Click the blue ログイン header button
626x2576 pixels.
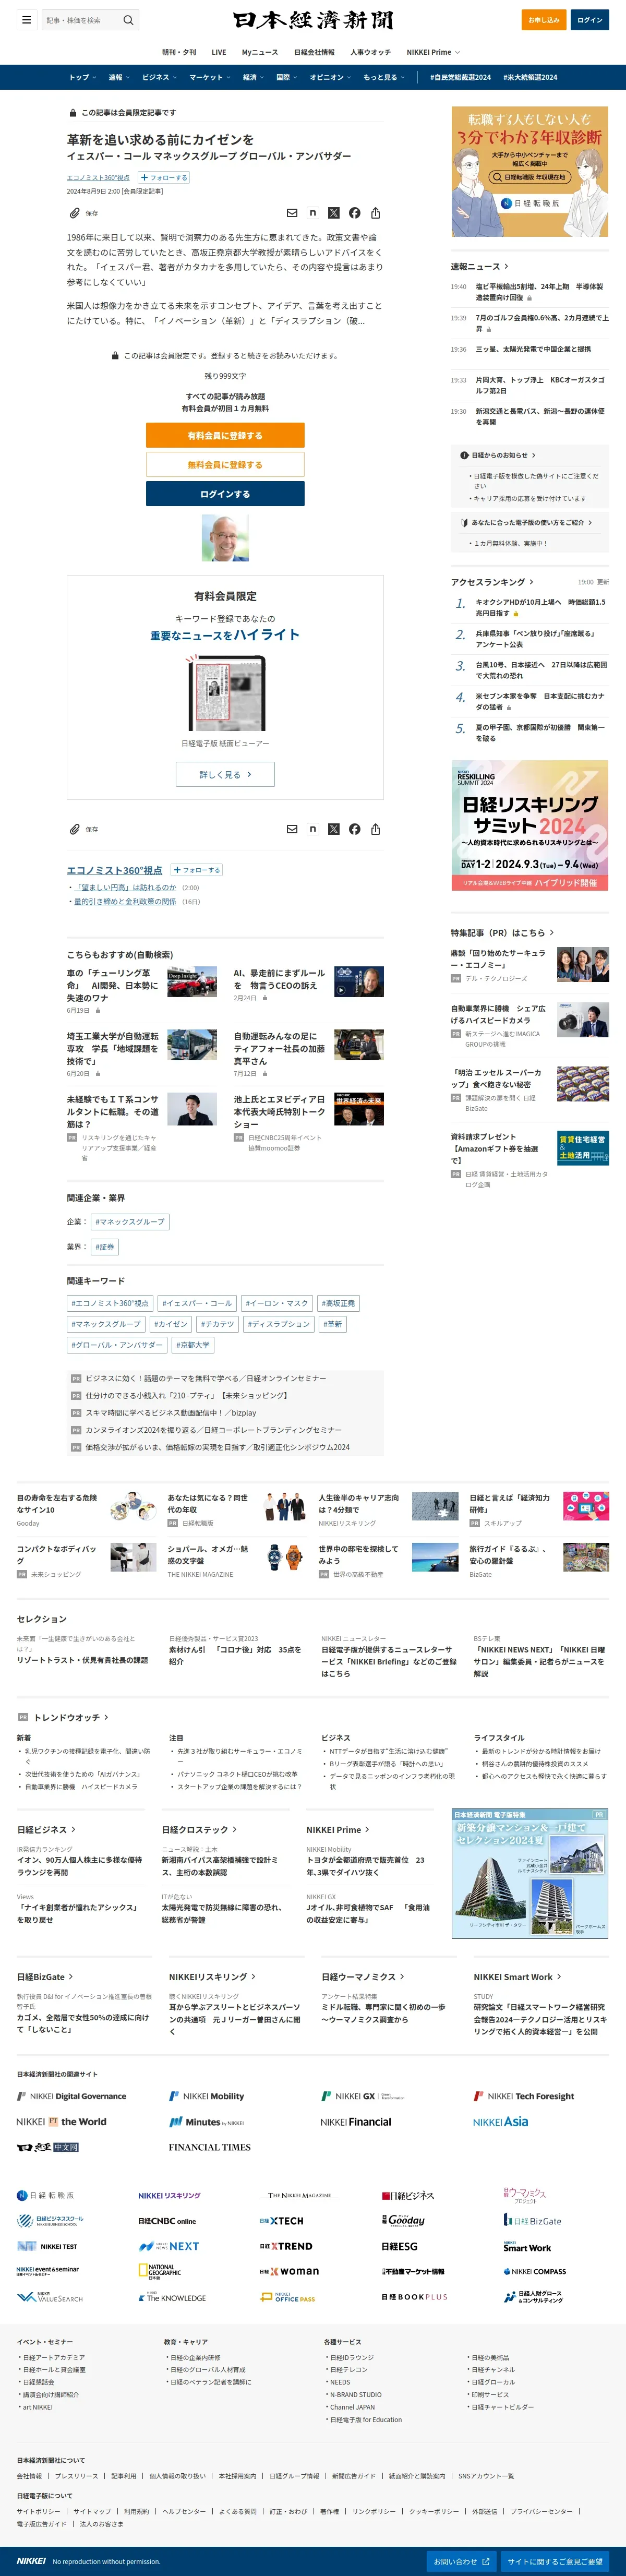click(590, 20)
